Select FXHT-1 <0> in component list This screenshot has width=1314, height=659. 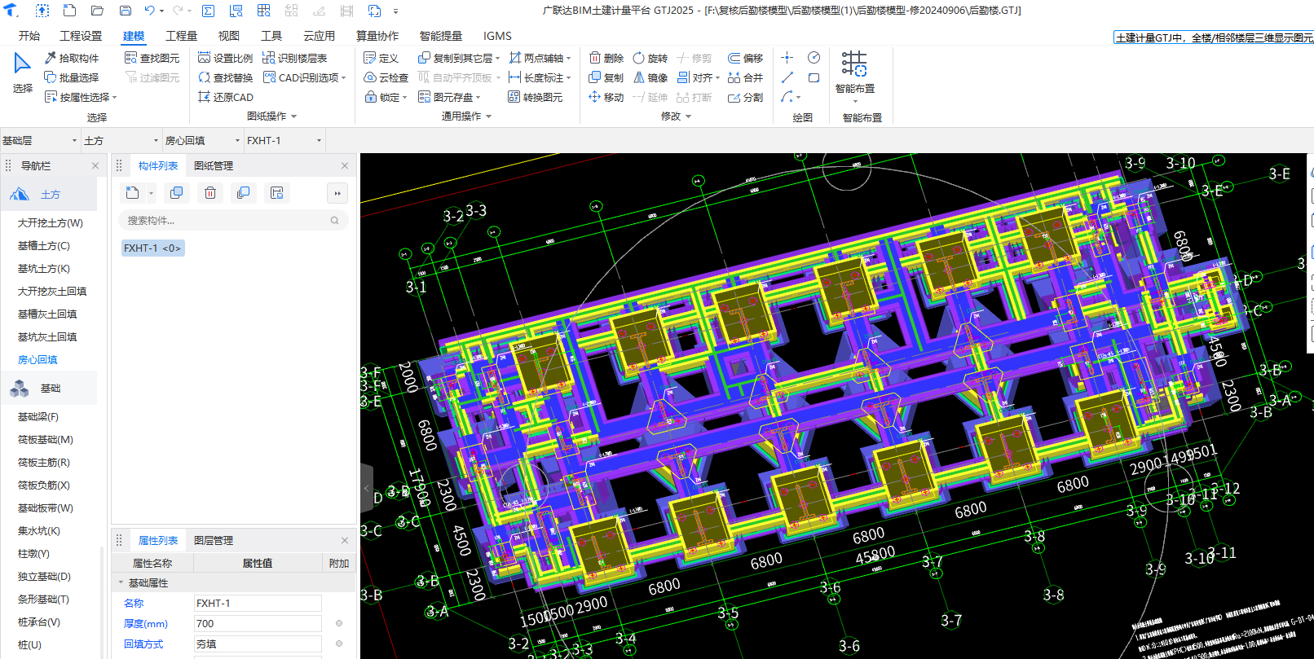153,248
